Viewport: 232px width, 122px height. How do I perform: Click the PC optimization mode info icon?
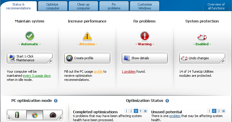(x=56, y=101)
